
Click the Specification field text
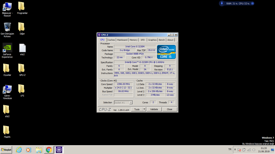[145, 62]
